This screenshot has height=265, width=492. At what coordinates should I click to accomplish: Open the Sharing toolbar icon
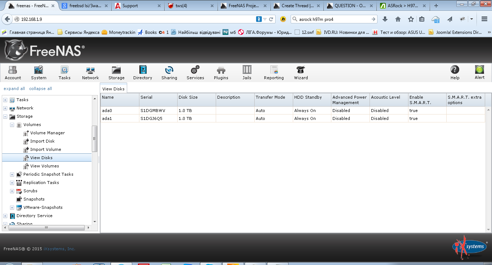[169, 72]
